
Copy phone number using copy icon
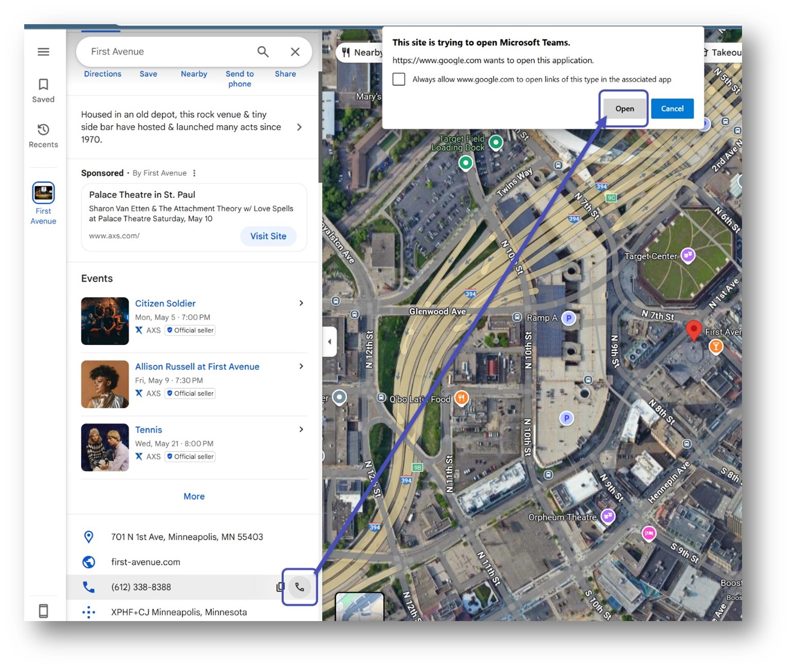click(280, 587)
